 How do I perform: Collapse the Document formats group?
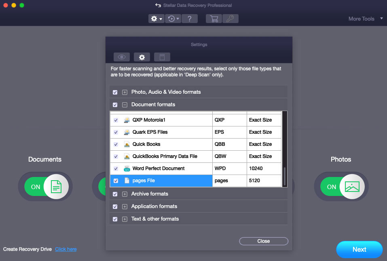[125, 105]
